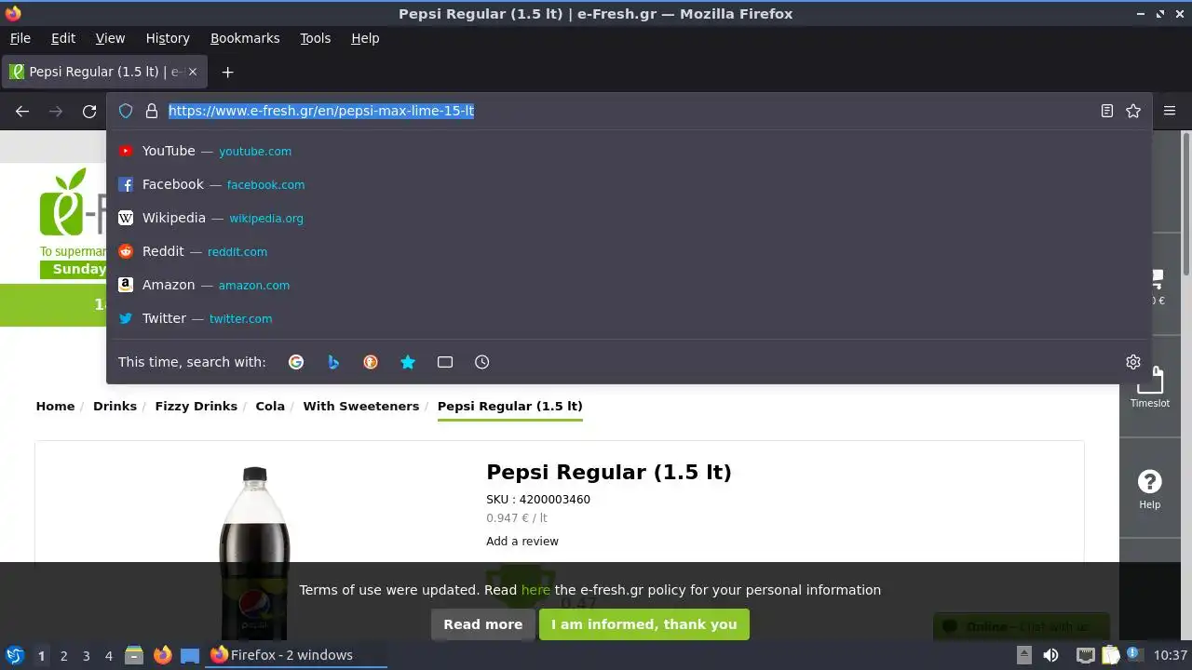Open tracking protection shield icon
The image size is (1192, 670).
pyautogui.click(x=126, y=111)
